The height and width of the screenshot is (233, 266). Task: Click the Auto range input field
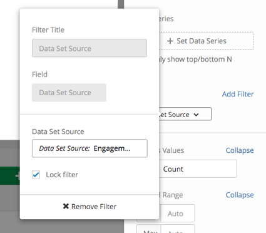click(178, 214)
